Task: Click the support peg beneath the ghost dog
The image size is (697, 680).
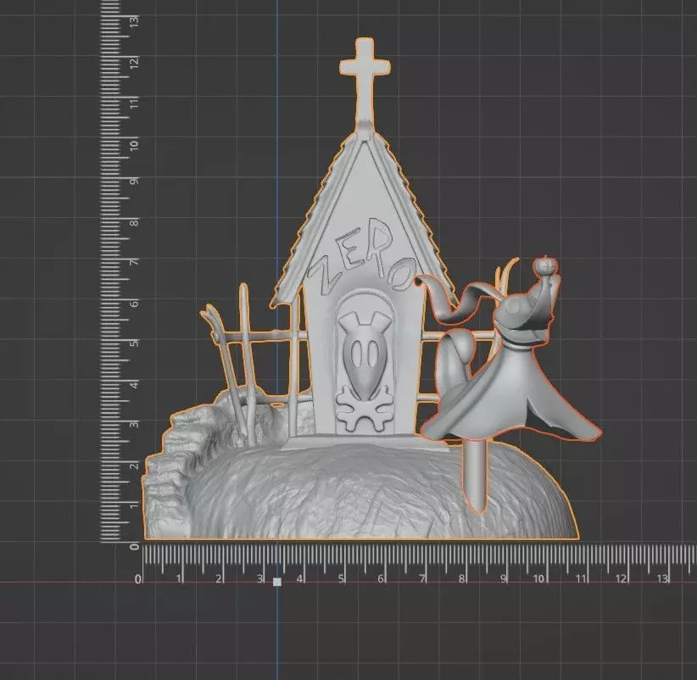Action: tap(477, 477)
